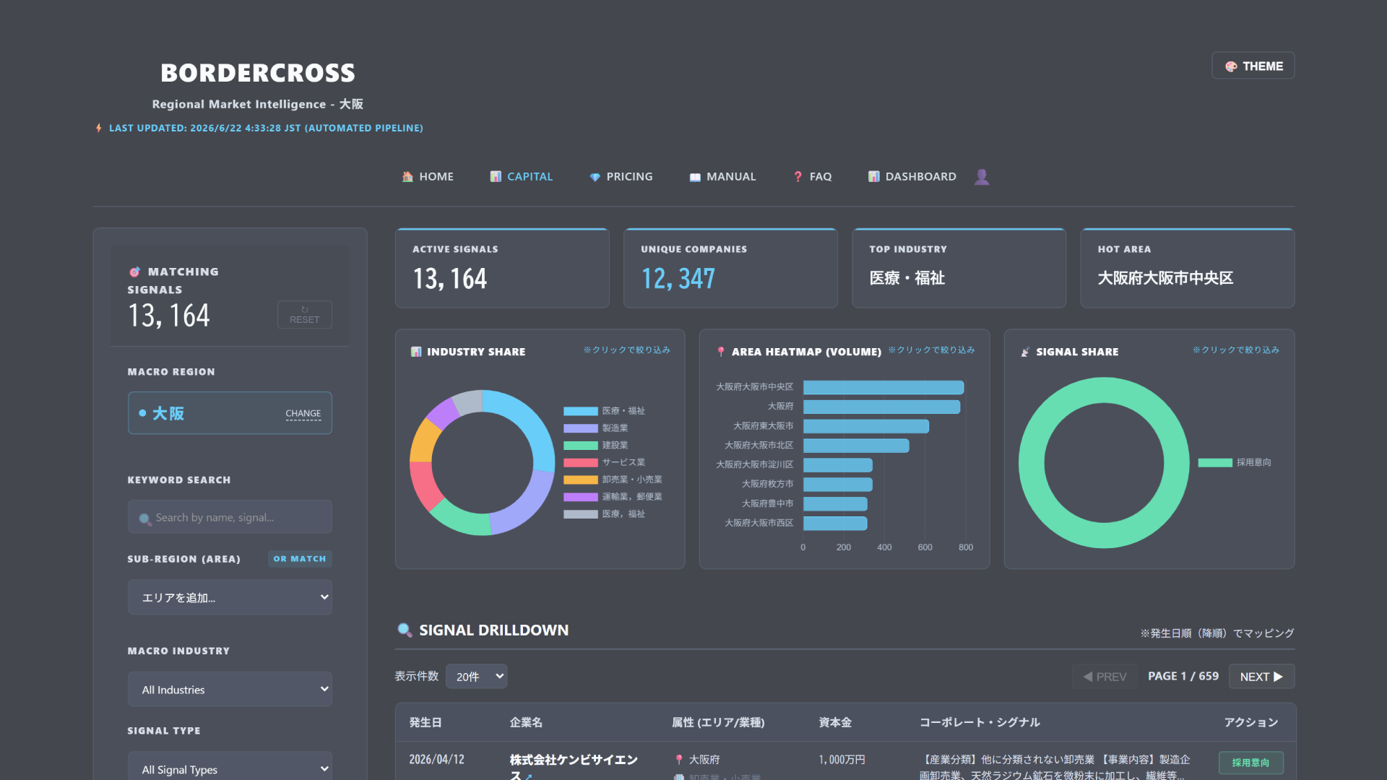Screen dimensions: 1387x780
Task: Click the Signal Share satellite icon
Action: pos(1025,352)
